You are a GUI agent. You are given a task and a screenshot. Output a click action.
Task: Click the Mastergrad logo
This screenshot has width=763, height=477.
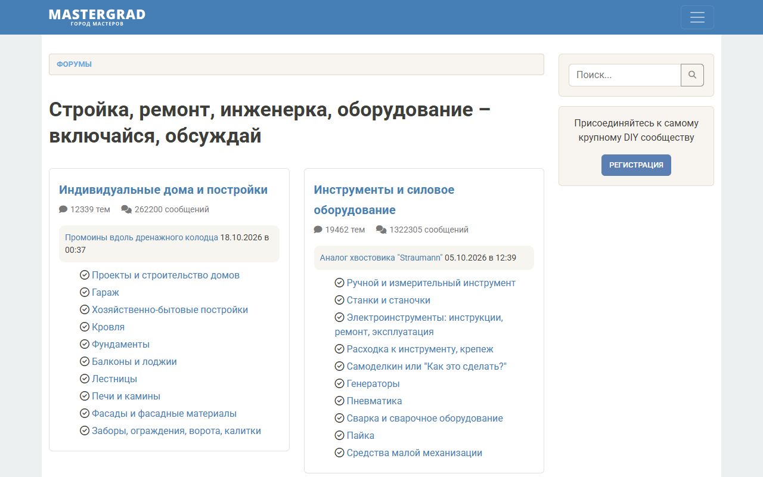97,17
